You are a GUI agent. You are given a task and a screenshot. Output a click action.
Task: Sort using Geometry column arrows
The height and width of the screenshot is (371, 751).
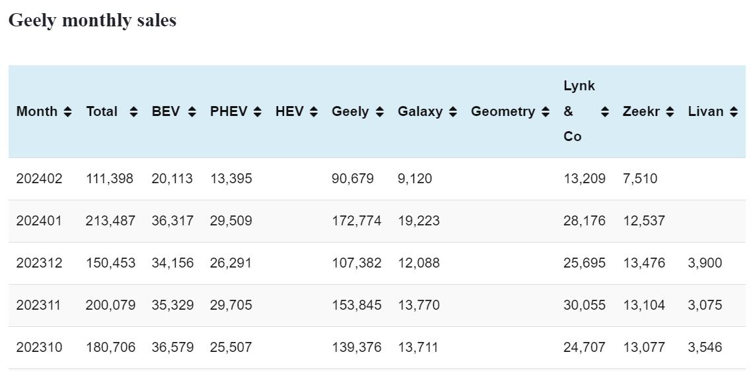coord(545,112)
